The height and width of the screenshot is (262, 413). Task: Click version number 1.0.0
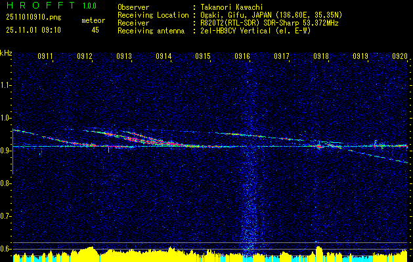pos(89,5)
